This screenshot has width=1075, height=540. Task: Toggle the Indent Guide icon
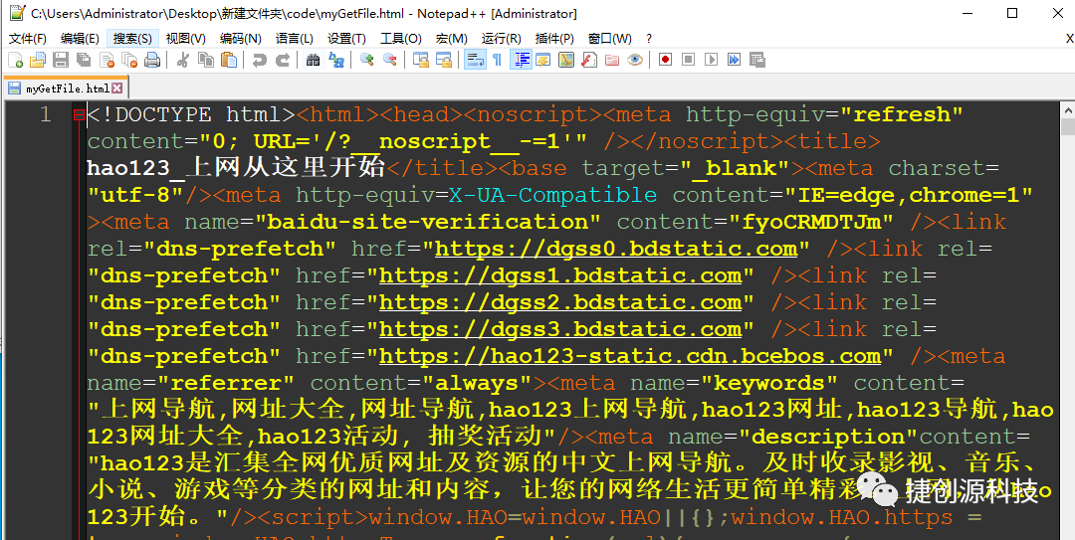tap(521, 60)
